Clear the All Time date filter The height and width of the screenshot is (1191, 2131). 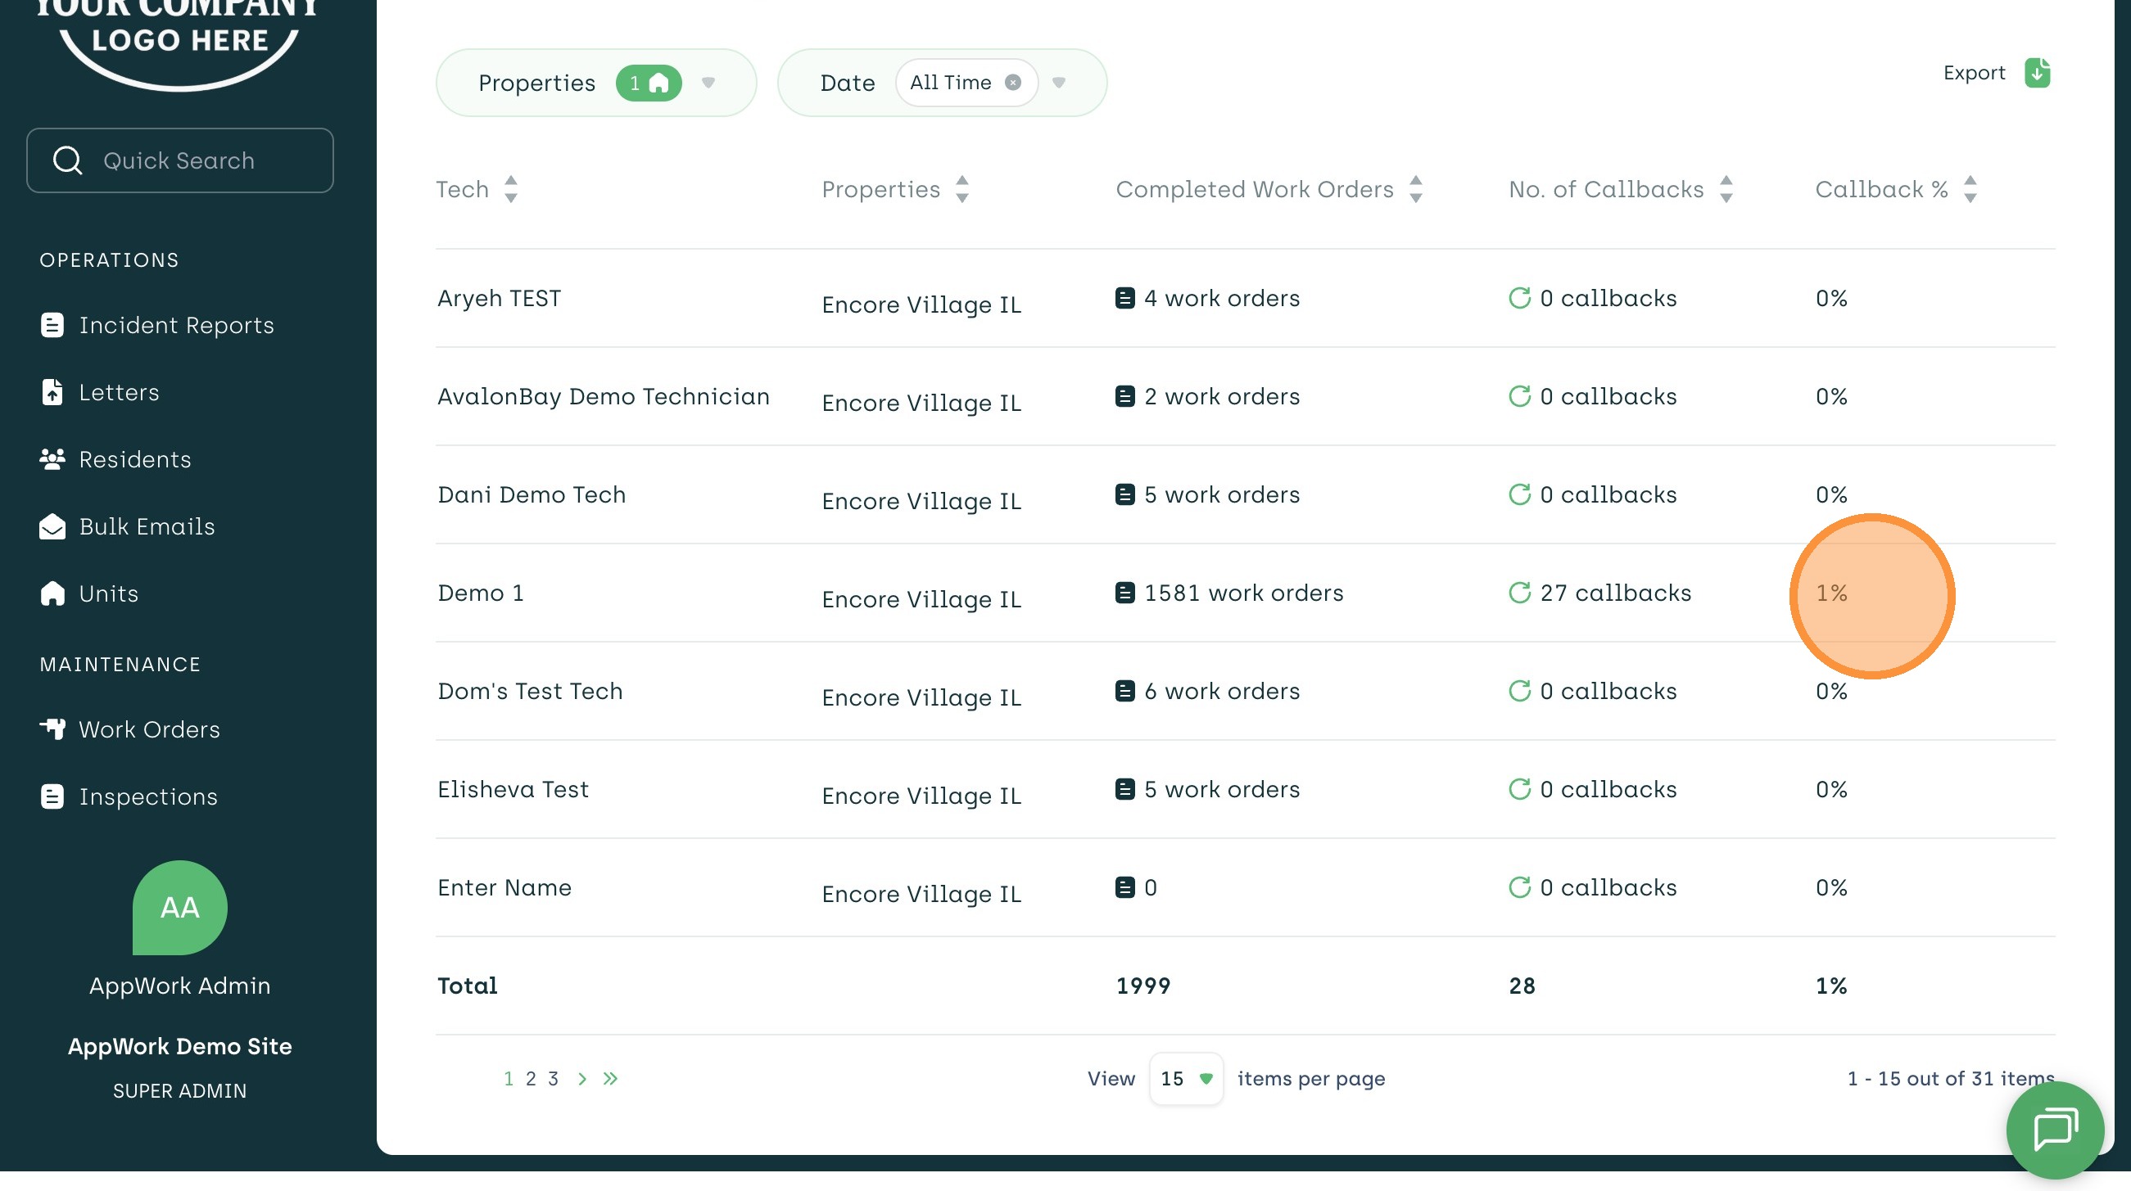point(1012,83)
